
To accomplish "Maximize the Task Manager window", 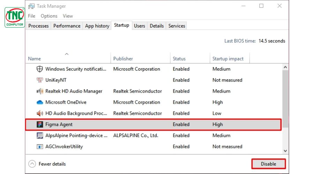I will (261, 6).
